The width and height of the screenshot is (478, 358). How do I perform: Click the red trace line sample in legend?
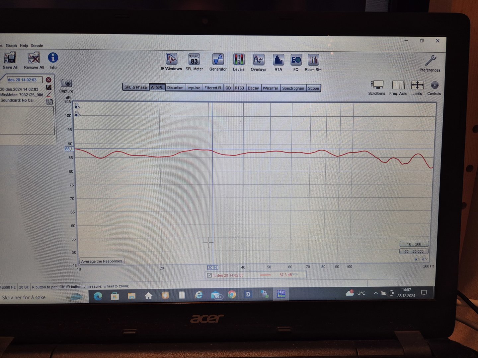tap(265, 275)
